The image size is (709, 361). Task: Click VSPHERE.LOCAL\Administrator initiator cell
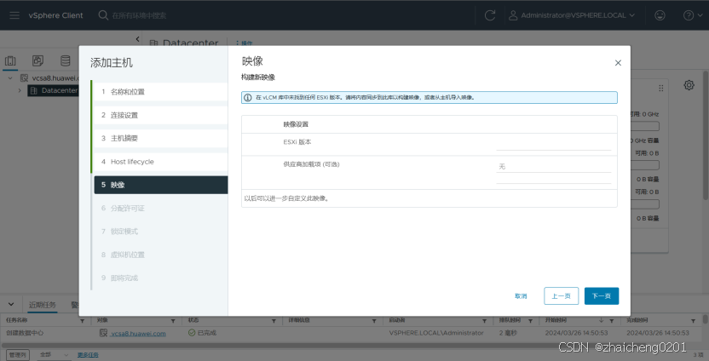click(x=436, y=333)
